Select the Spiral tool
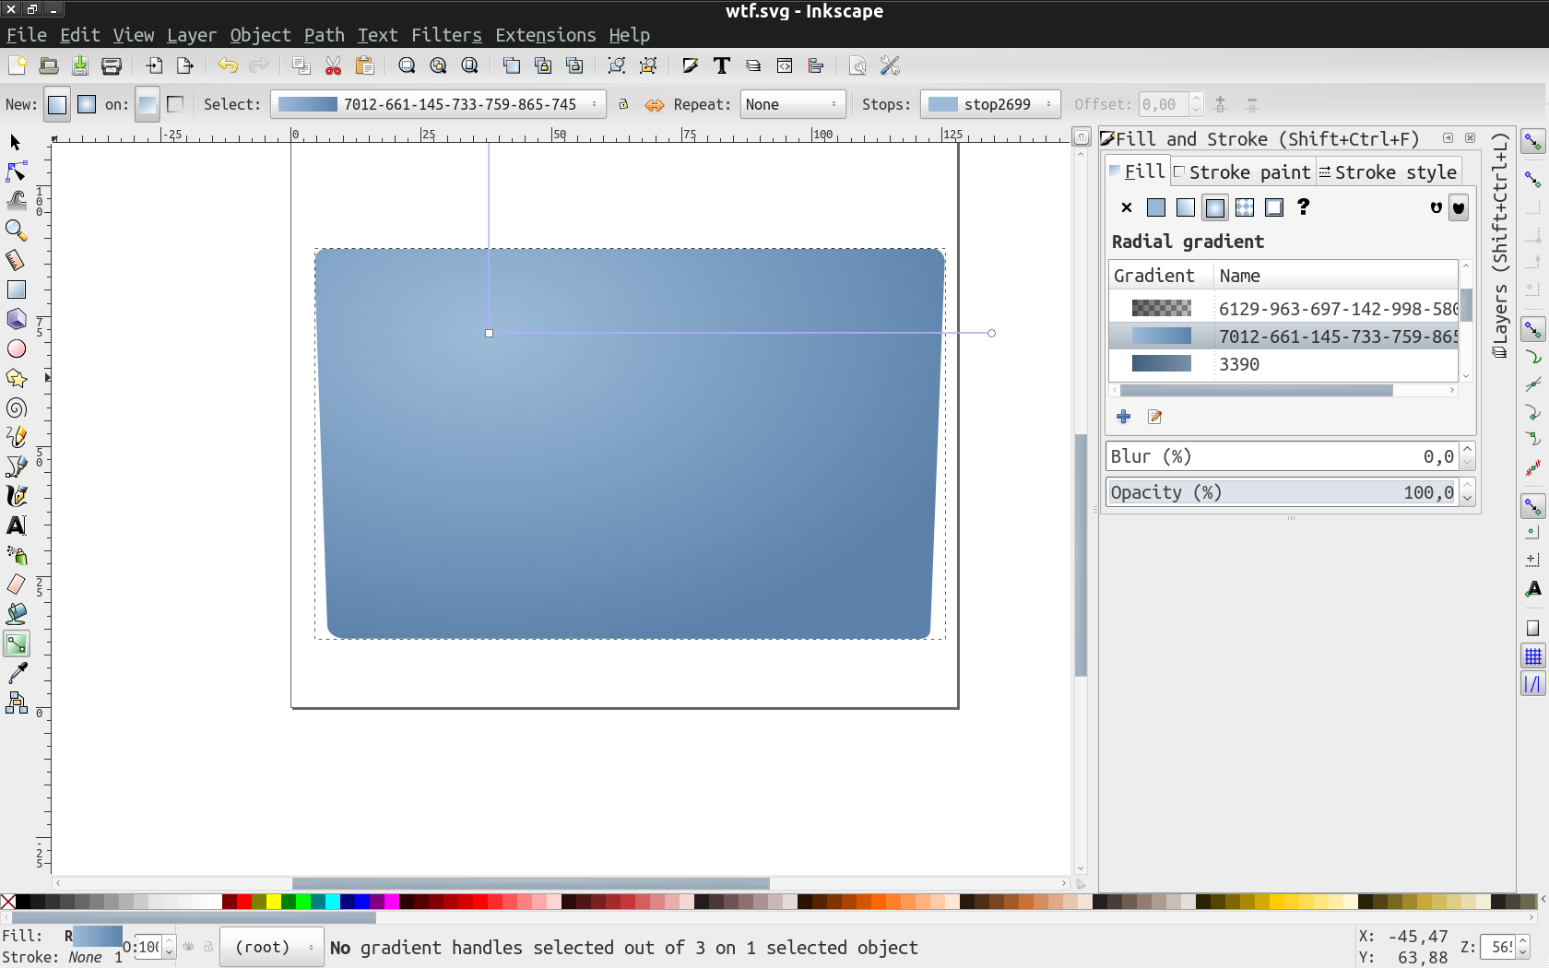 16,408
